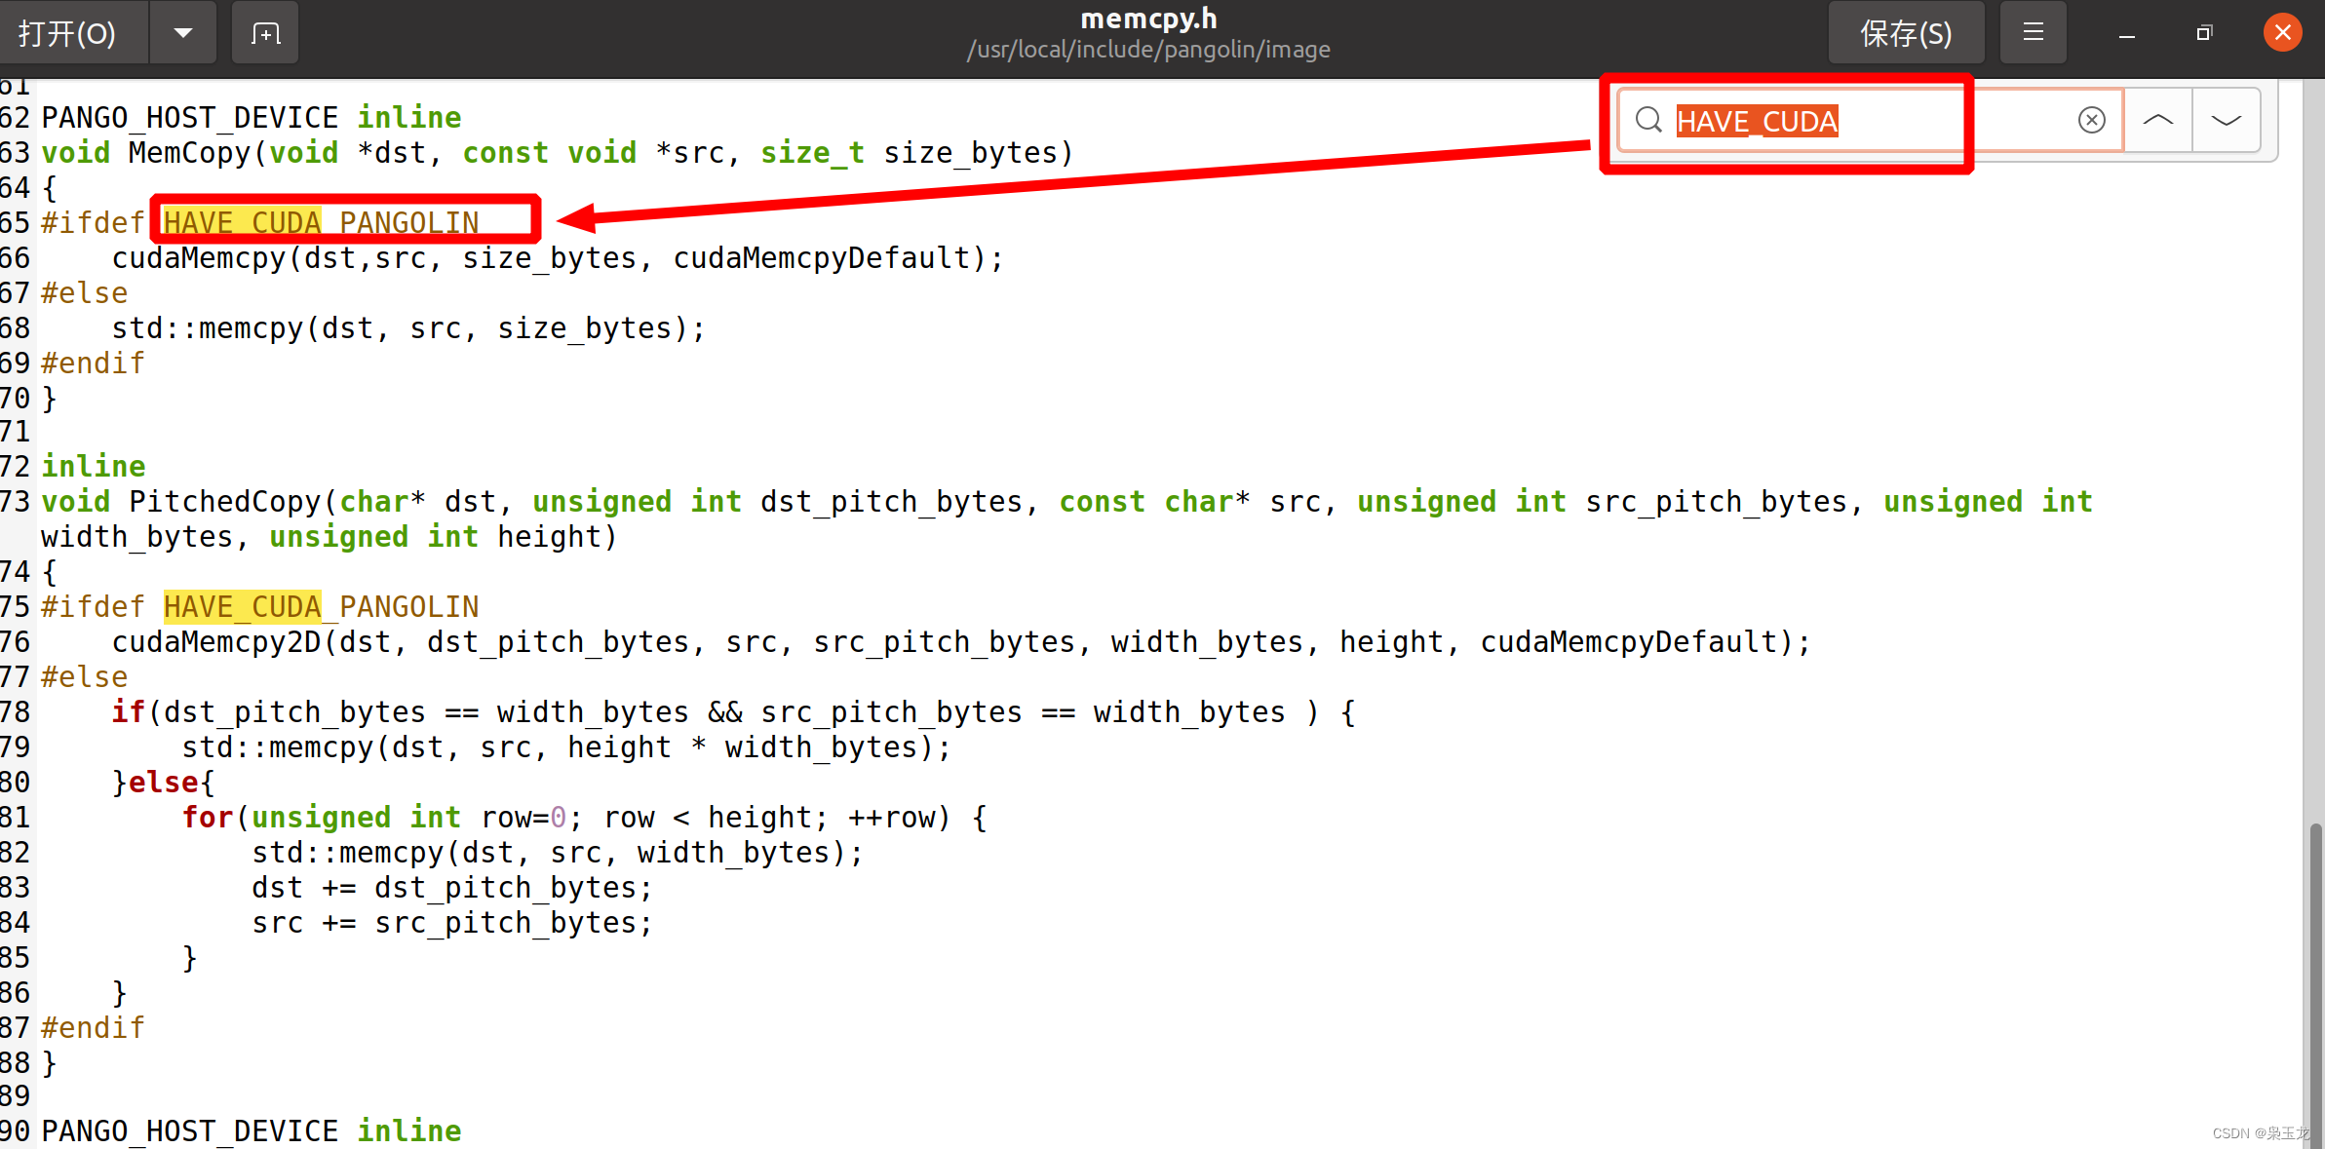2325x1149 pixels.
Task: Click the save button 保存(S)
Action: coord(1904,32)
